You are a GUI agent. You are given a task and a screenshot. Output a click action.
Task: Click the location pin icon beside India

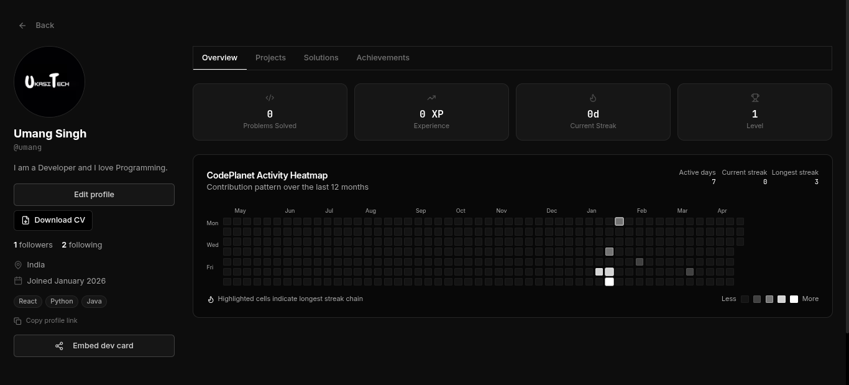tap(18, 265)
